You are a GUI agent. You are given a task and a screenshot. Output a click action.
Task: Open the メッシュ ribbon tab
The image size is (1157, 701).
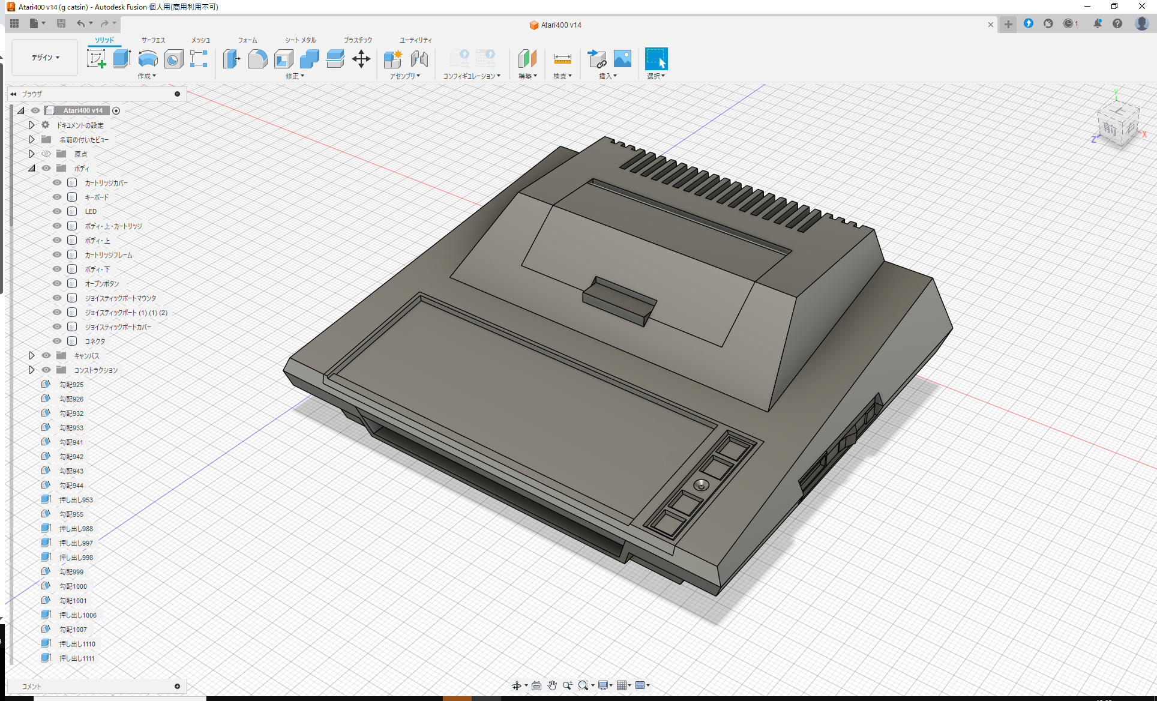click(x=200, y=40)
